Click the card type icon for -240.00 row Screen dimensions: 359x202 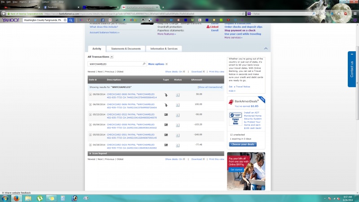(166, 135)
